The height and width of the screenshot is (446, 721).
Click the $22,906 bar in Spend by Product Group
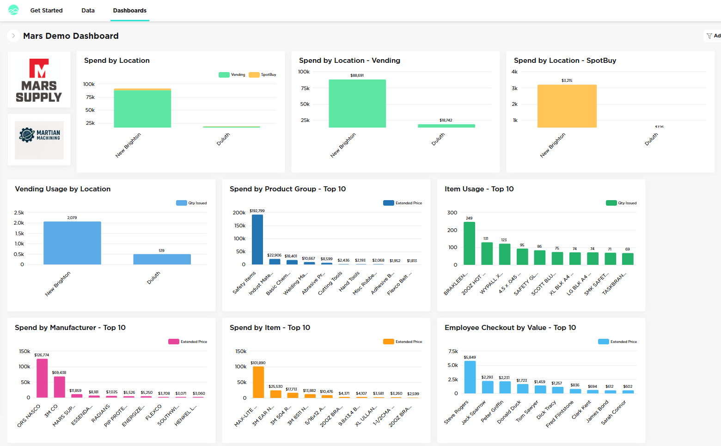click(275, 262)
